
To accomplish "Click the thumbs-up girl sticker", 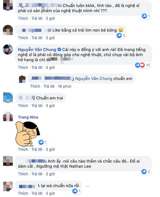I will tap(28, 134).
